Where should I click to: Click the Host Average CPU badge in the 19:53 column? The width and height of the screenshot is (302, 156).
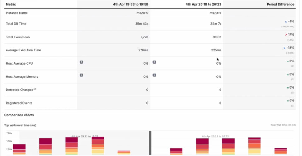coord(82,62)
